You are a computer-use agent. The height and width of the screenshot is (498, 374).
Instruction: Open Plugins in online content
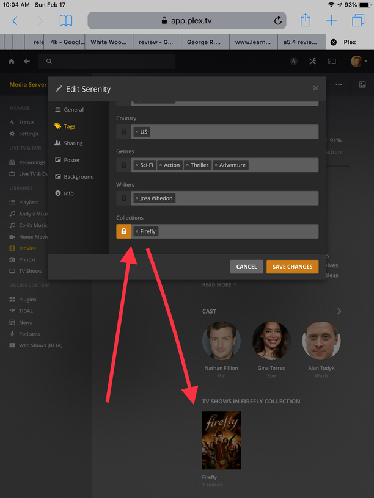tap(23, 300)
